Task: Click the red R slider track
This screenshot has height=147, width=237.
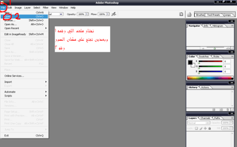Action: (210, 61)
